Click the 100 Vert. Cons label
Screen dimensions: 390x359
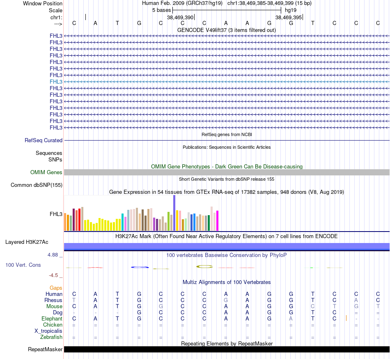point(23,265)
